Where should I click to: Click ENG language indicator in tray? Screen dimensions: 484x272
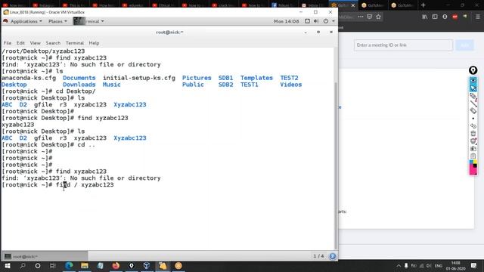point(439,265)
